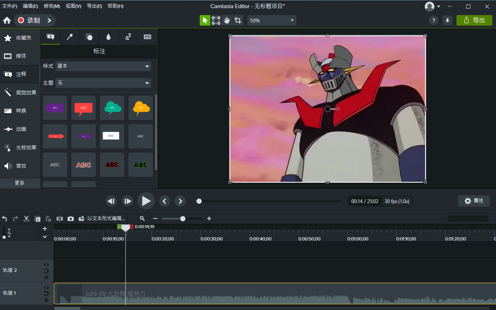Open the Sketch Motion annotation tab
Screen dimensions: 496x310
pos(128,37)
